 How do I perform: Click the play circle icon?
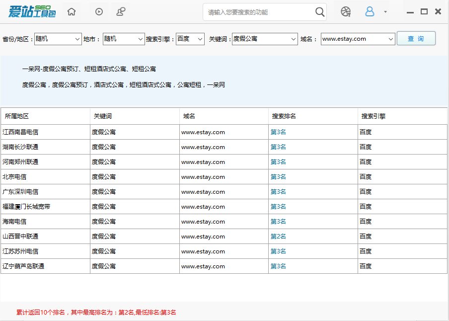[99, 12]
